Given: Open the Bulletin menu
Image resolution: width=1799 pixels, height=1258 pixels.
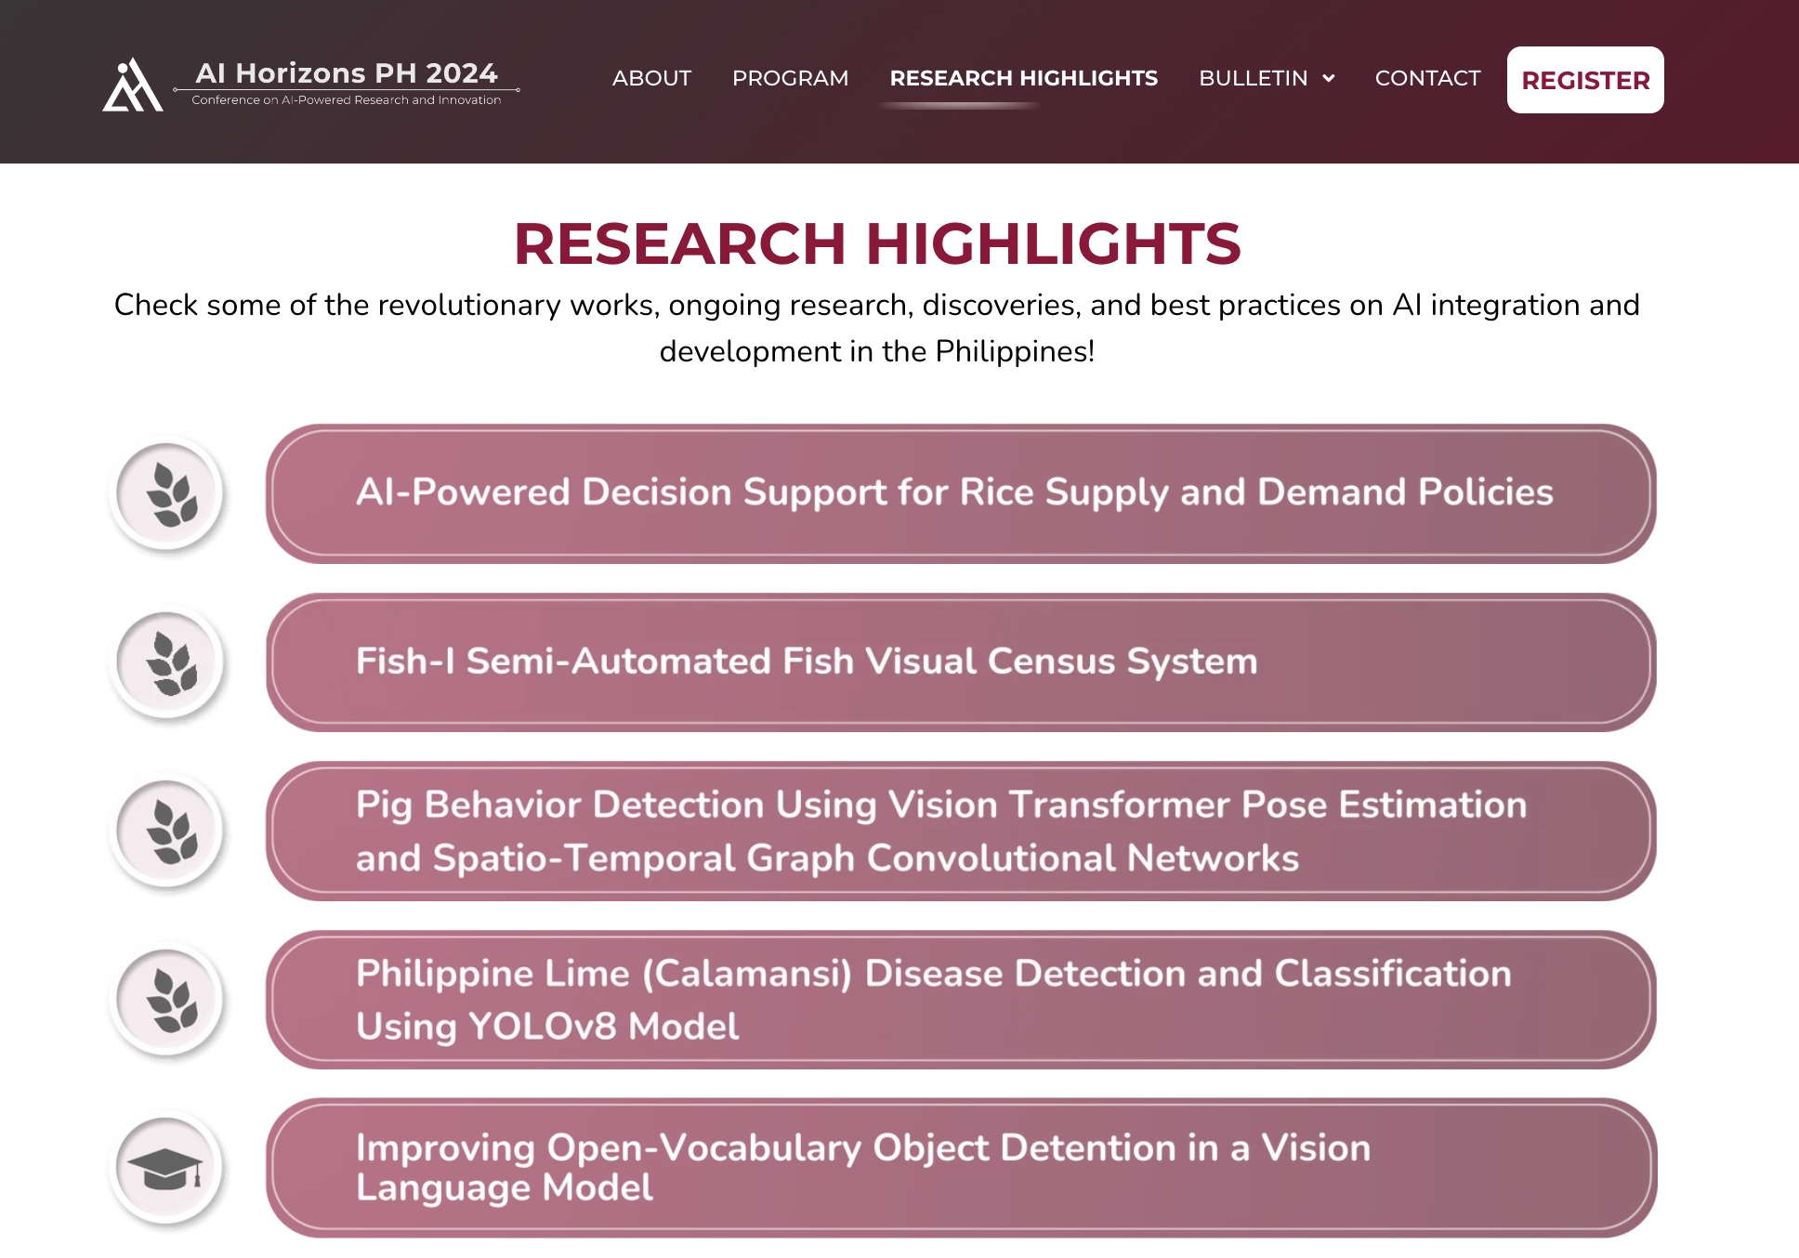Looking at the screenshot, I should click(x=1253, y=79).
